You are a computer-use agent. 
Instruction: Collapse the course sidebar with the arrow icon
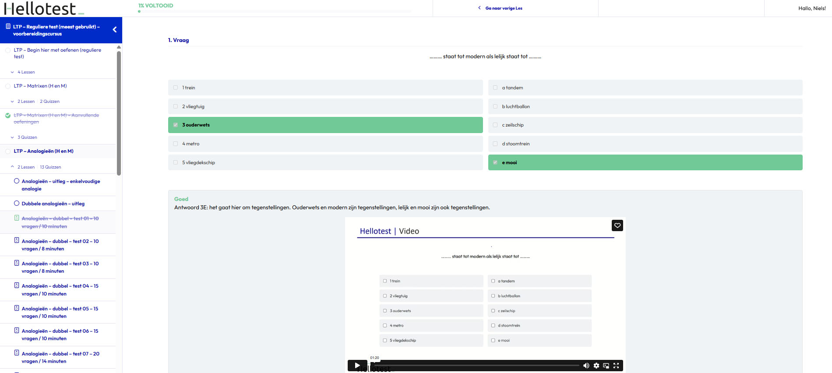pyautogui.click(x=115, y=30)
